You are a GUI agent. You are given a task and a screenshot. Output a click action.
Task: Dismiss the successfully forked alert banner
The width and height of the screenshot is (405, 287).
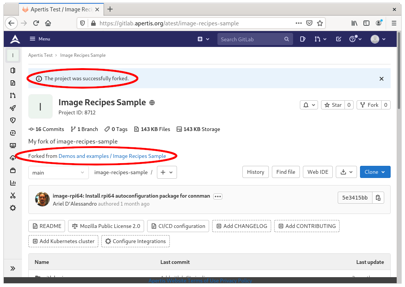click(x=381, y=79)
